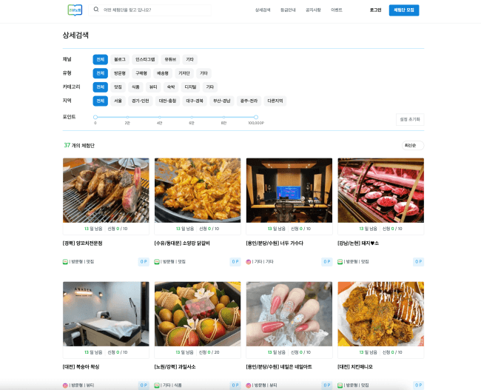Filter channel by 인스타그램
Screen dimensions: 481x390
click(x=145, y=59)
